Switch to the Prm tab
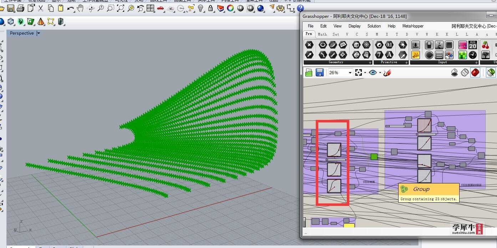The width and height of the screenshot is (497, 248). click(x=309, y=34)
